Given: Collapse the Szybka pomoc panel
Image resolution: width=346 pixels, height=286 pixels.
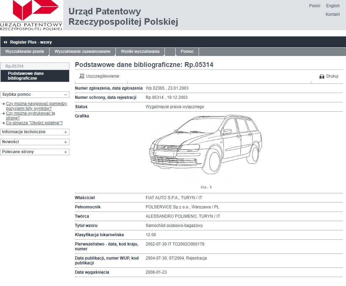Looking at the screenshot, I should click(x=66, y=95).
